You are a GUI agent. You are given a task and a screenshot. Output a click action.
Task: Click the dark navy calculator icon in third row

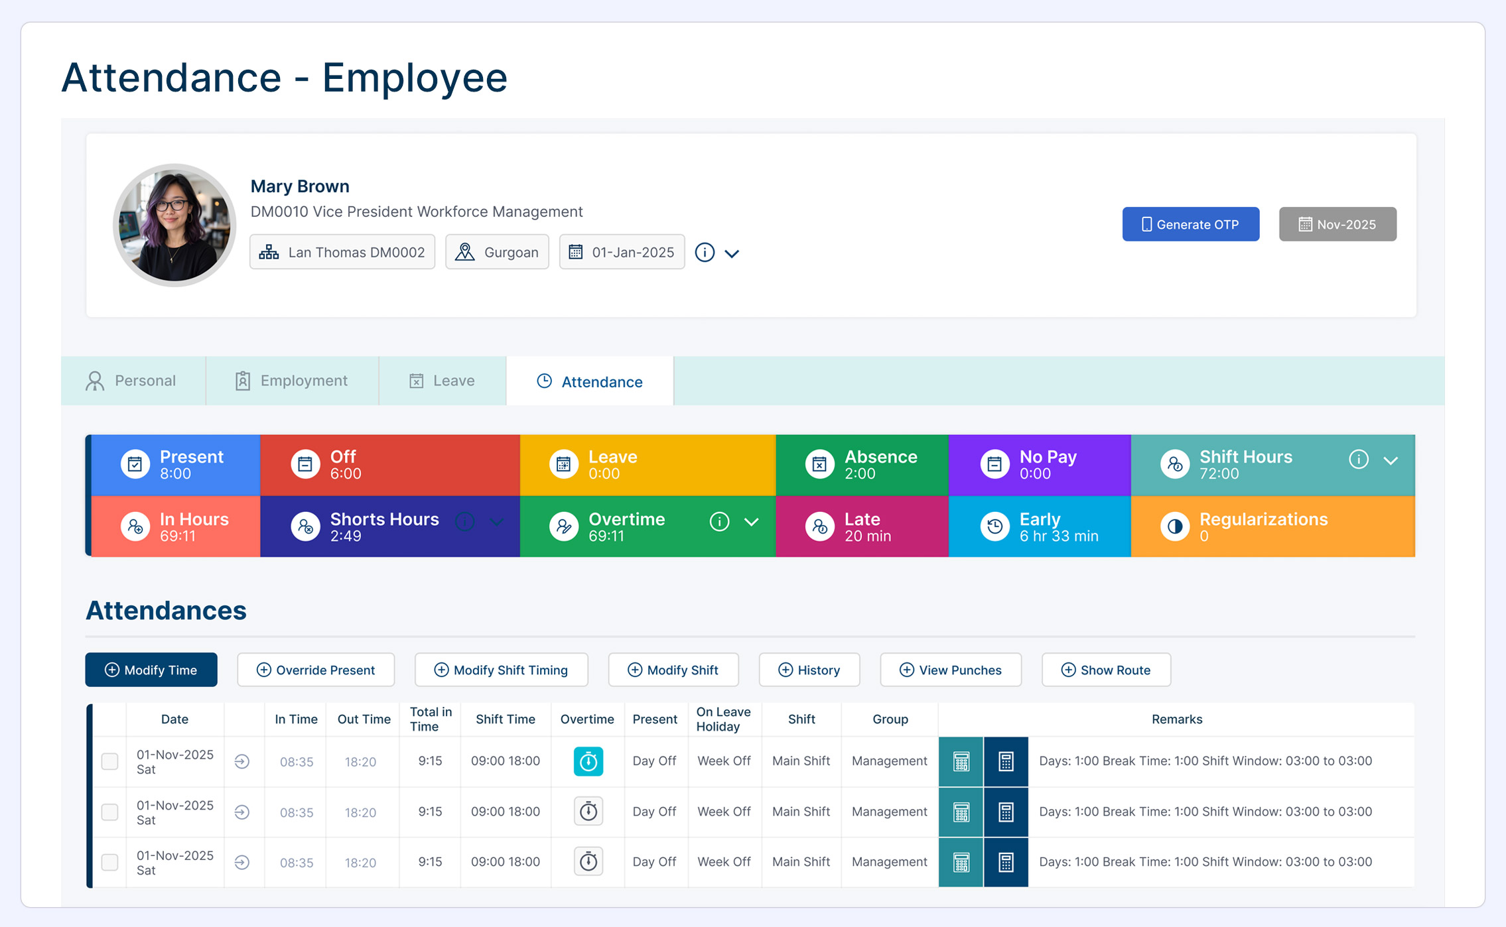tap(1006, 862)
